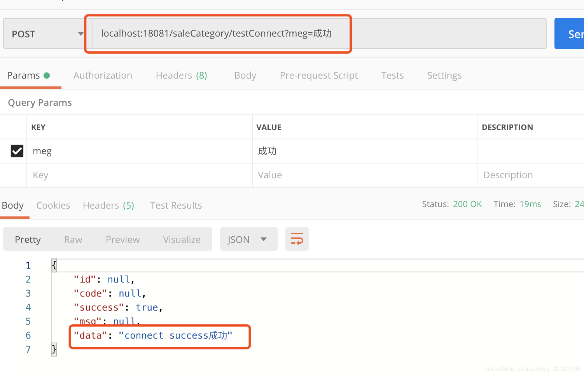Open the response Cookies tab

53,206
